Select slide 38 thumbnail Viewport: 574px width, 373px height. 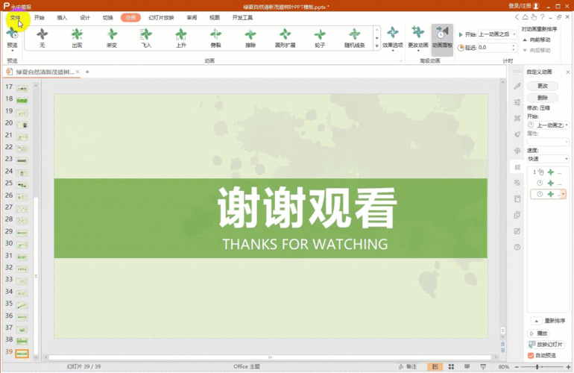coord(22,341)
